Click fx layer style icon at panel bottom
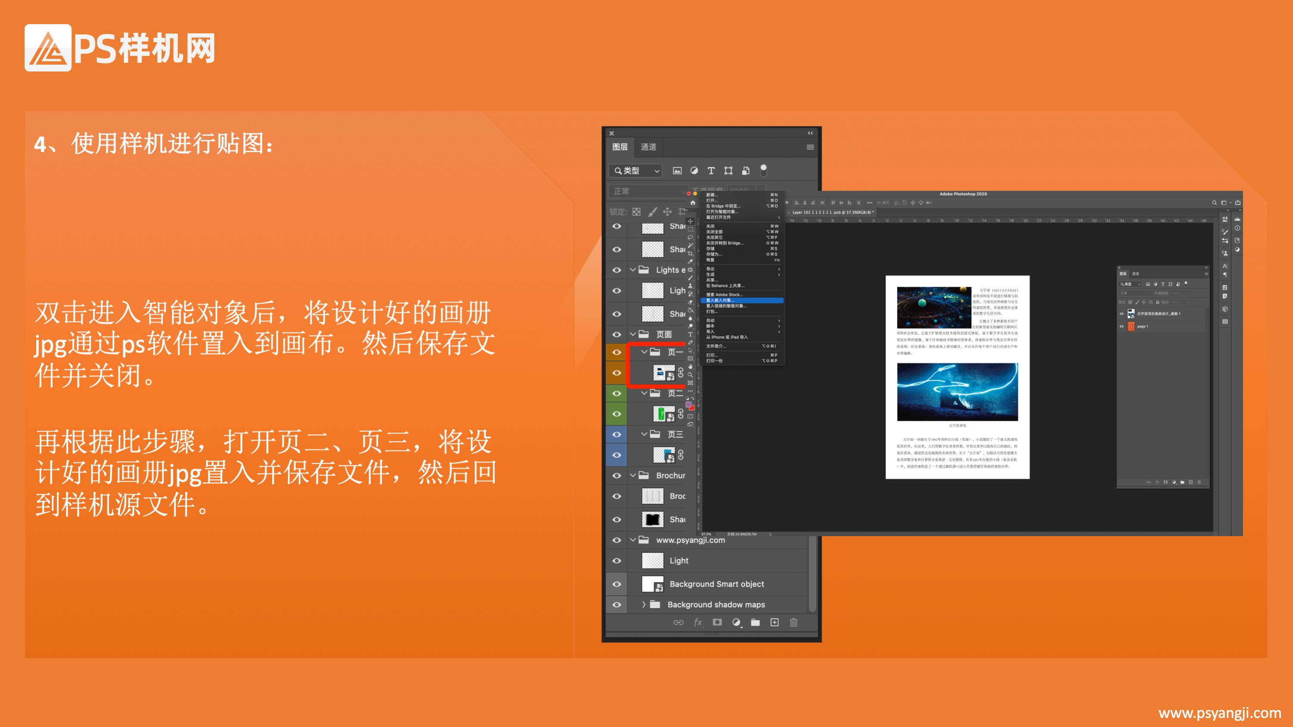This screenshot has height=727, width=1293. pos(698,623)
